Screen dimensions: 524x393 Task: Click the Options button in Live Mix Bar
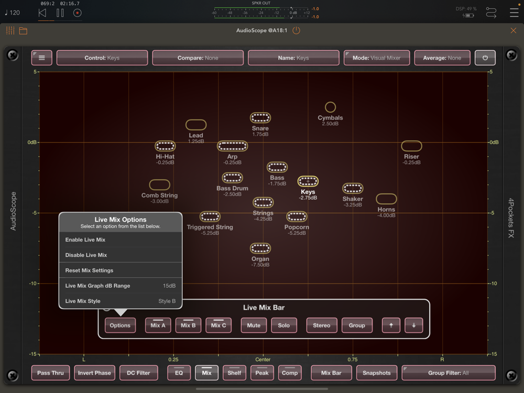120,325
